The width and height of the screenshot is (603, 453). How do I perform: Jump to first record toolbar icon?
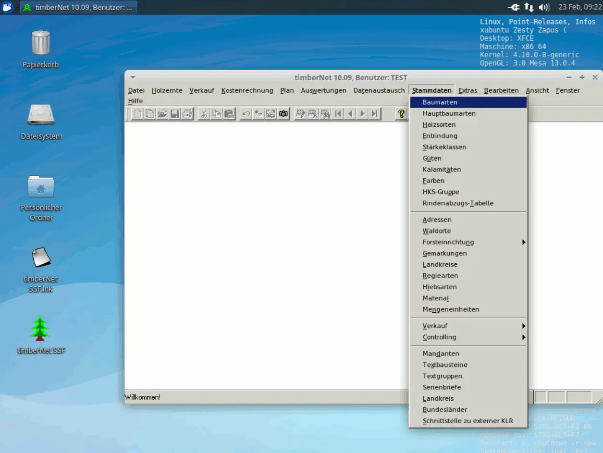pyautogui.click(x=338, y=114)
